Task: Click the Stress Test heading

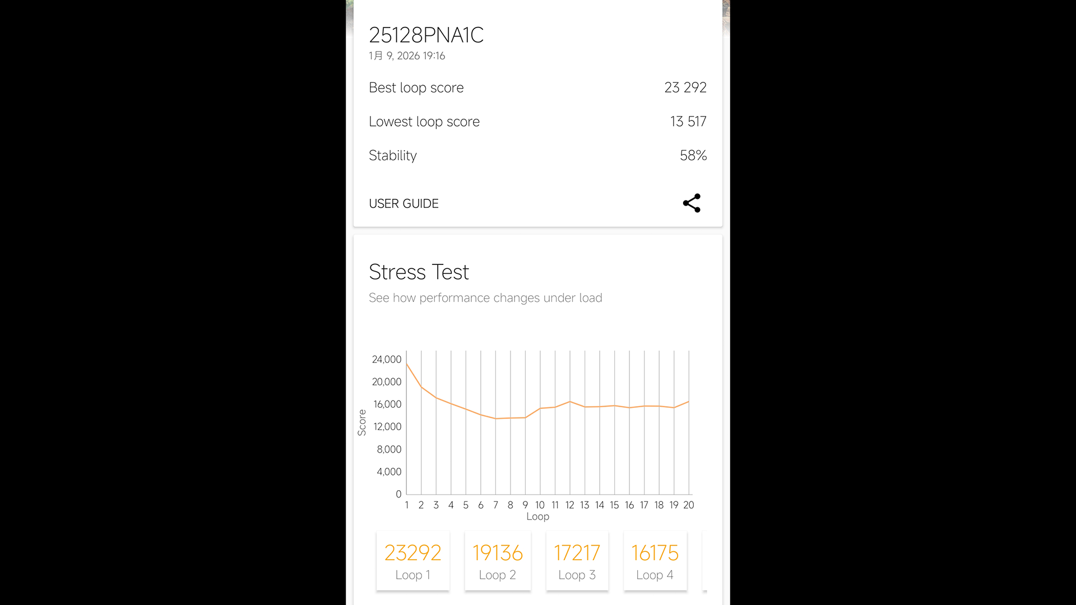Action: [419, 272]
